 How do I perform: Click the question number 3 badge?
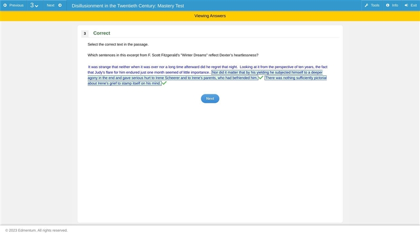(x=85, y=34)
